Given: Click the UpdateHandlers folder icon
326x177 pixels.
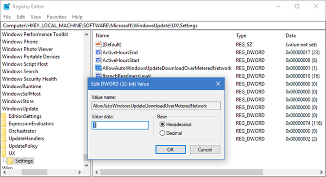Looking at the screenshot, I should click(4, 139).
